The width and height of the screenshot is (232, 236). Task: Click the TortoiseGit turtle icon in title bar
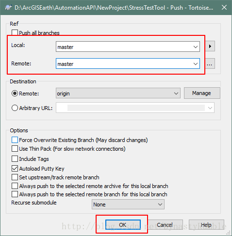8,7
